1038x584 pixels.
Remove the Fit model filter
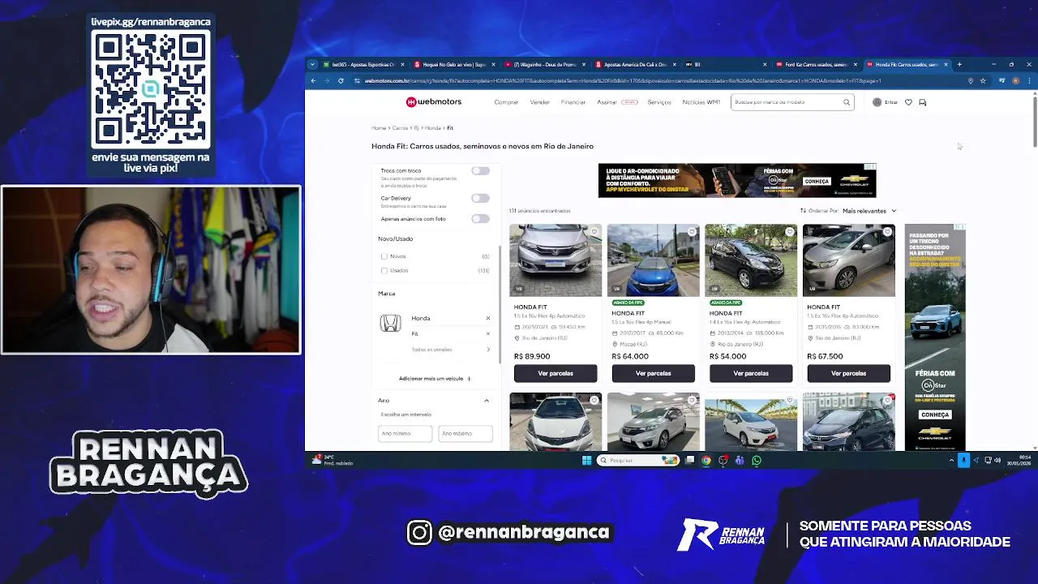487,333
